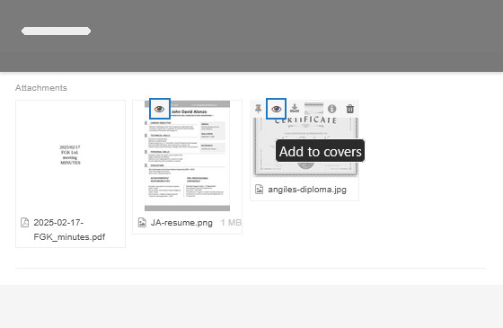
Task: Click the Attachments section heading
Action: 41,88
